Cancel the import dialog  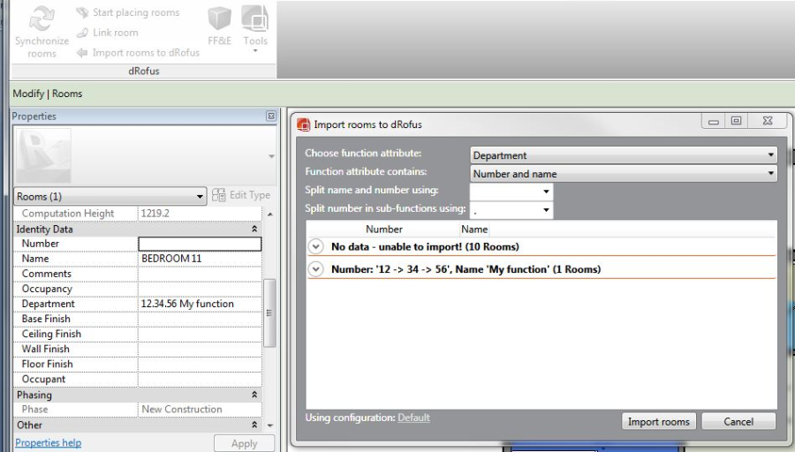(x=738, y=422)
